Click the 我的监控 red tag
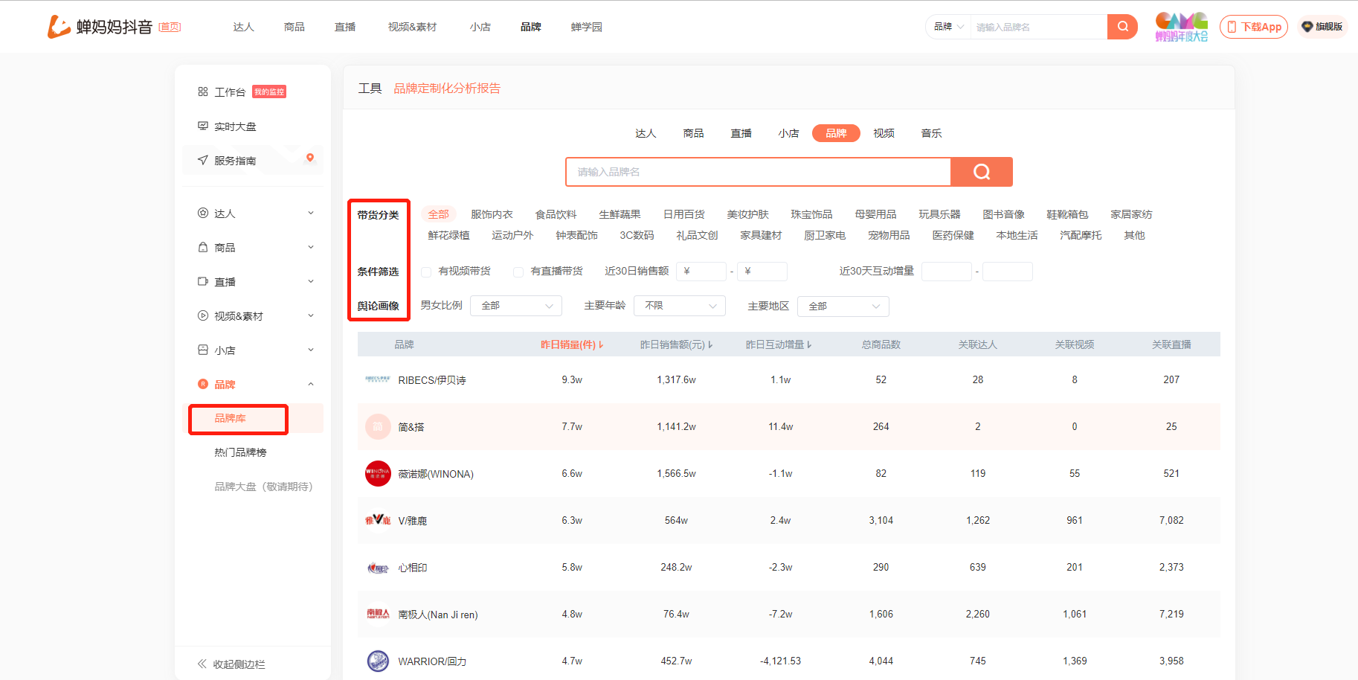Screen dimensions: 1358x680 269,92
